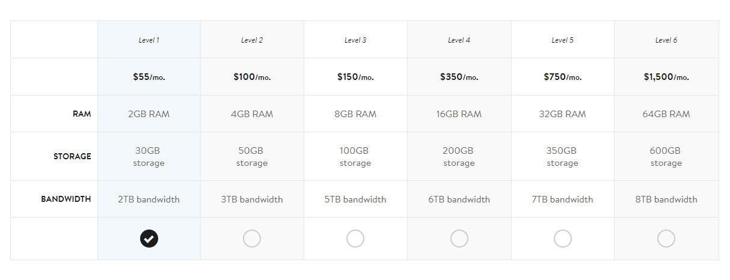
Task: Click the BANDWIDTH row label
Action: coord(66,199)
